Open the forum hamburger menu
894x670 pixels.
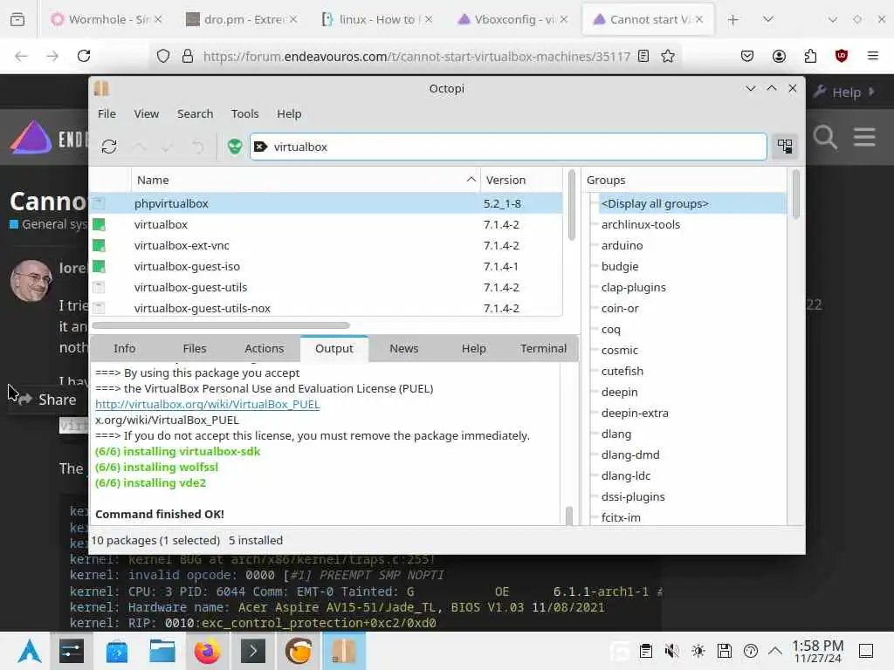pyautogui.click(x=864, y=137)
